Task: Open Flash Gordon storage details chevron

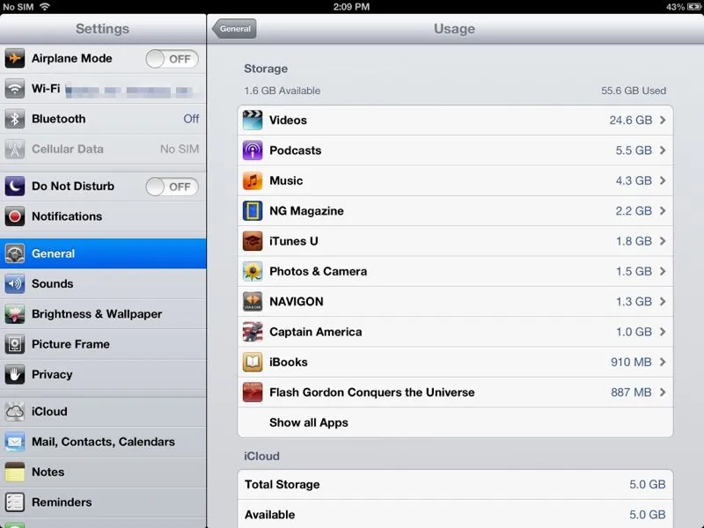Action: click(x=662, y=392)
